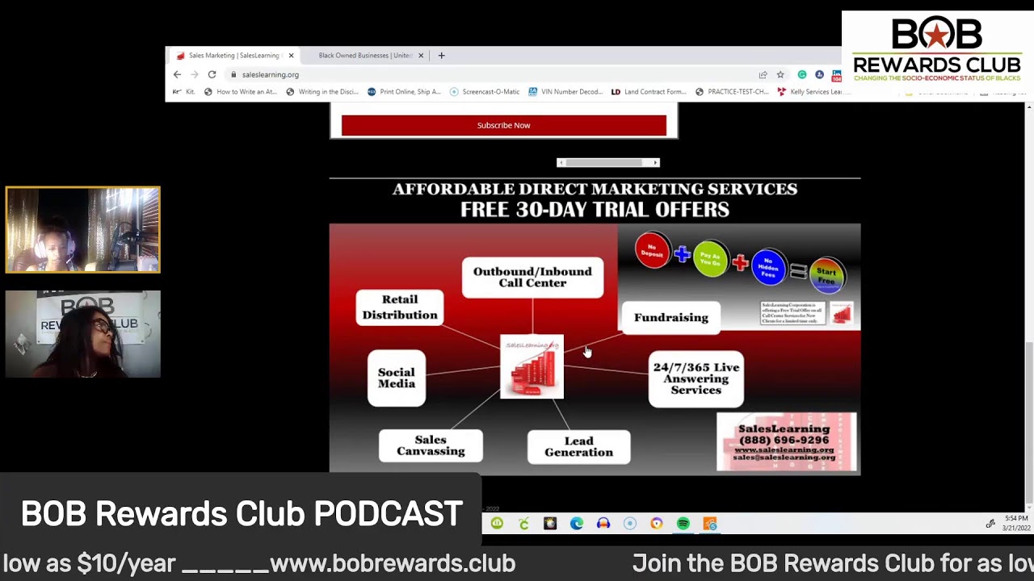
Task: Open the headphones app in taskbar
Action: (x=603, y=524)
